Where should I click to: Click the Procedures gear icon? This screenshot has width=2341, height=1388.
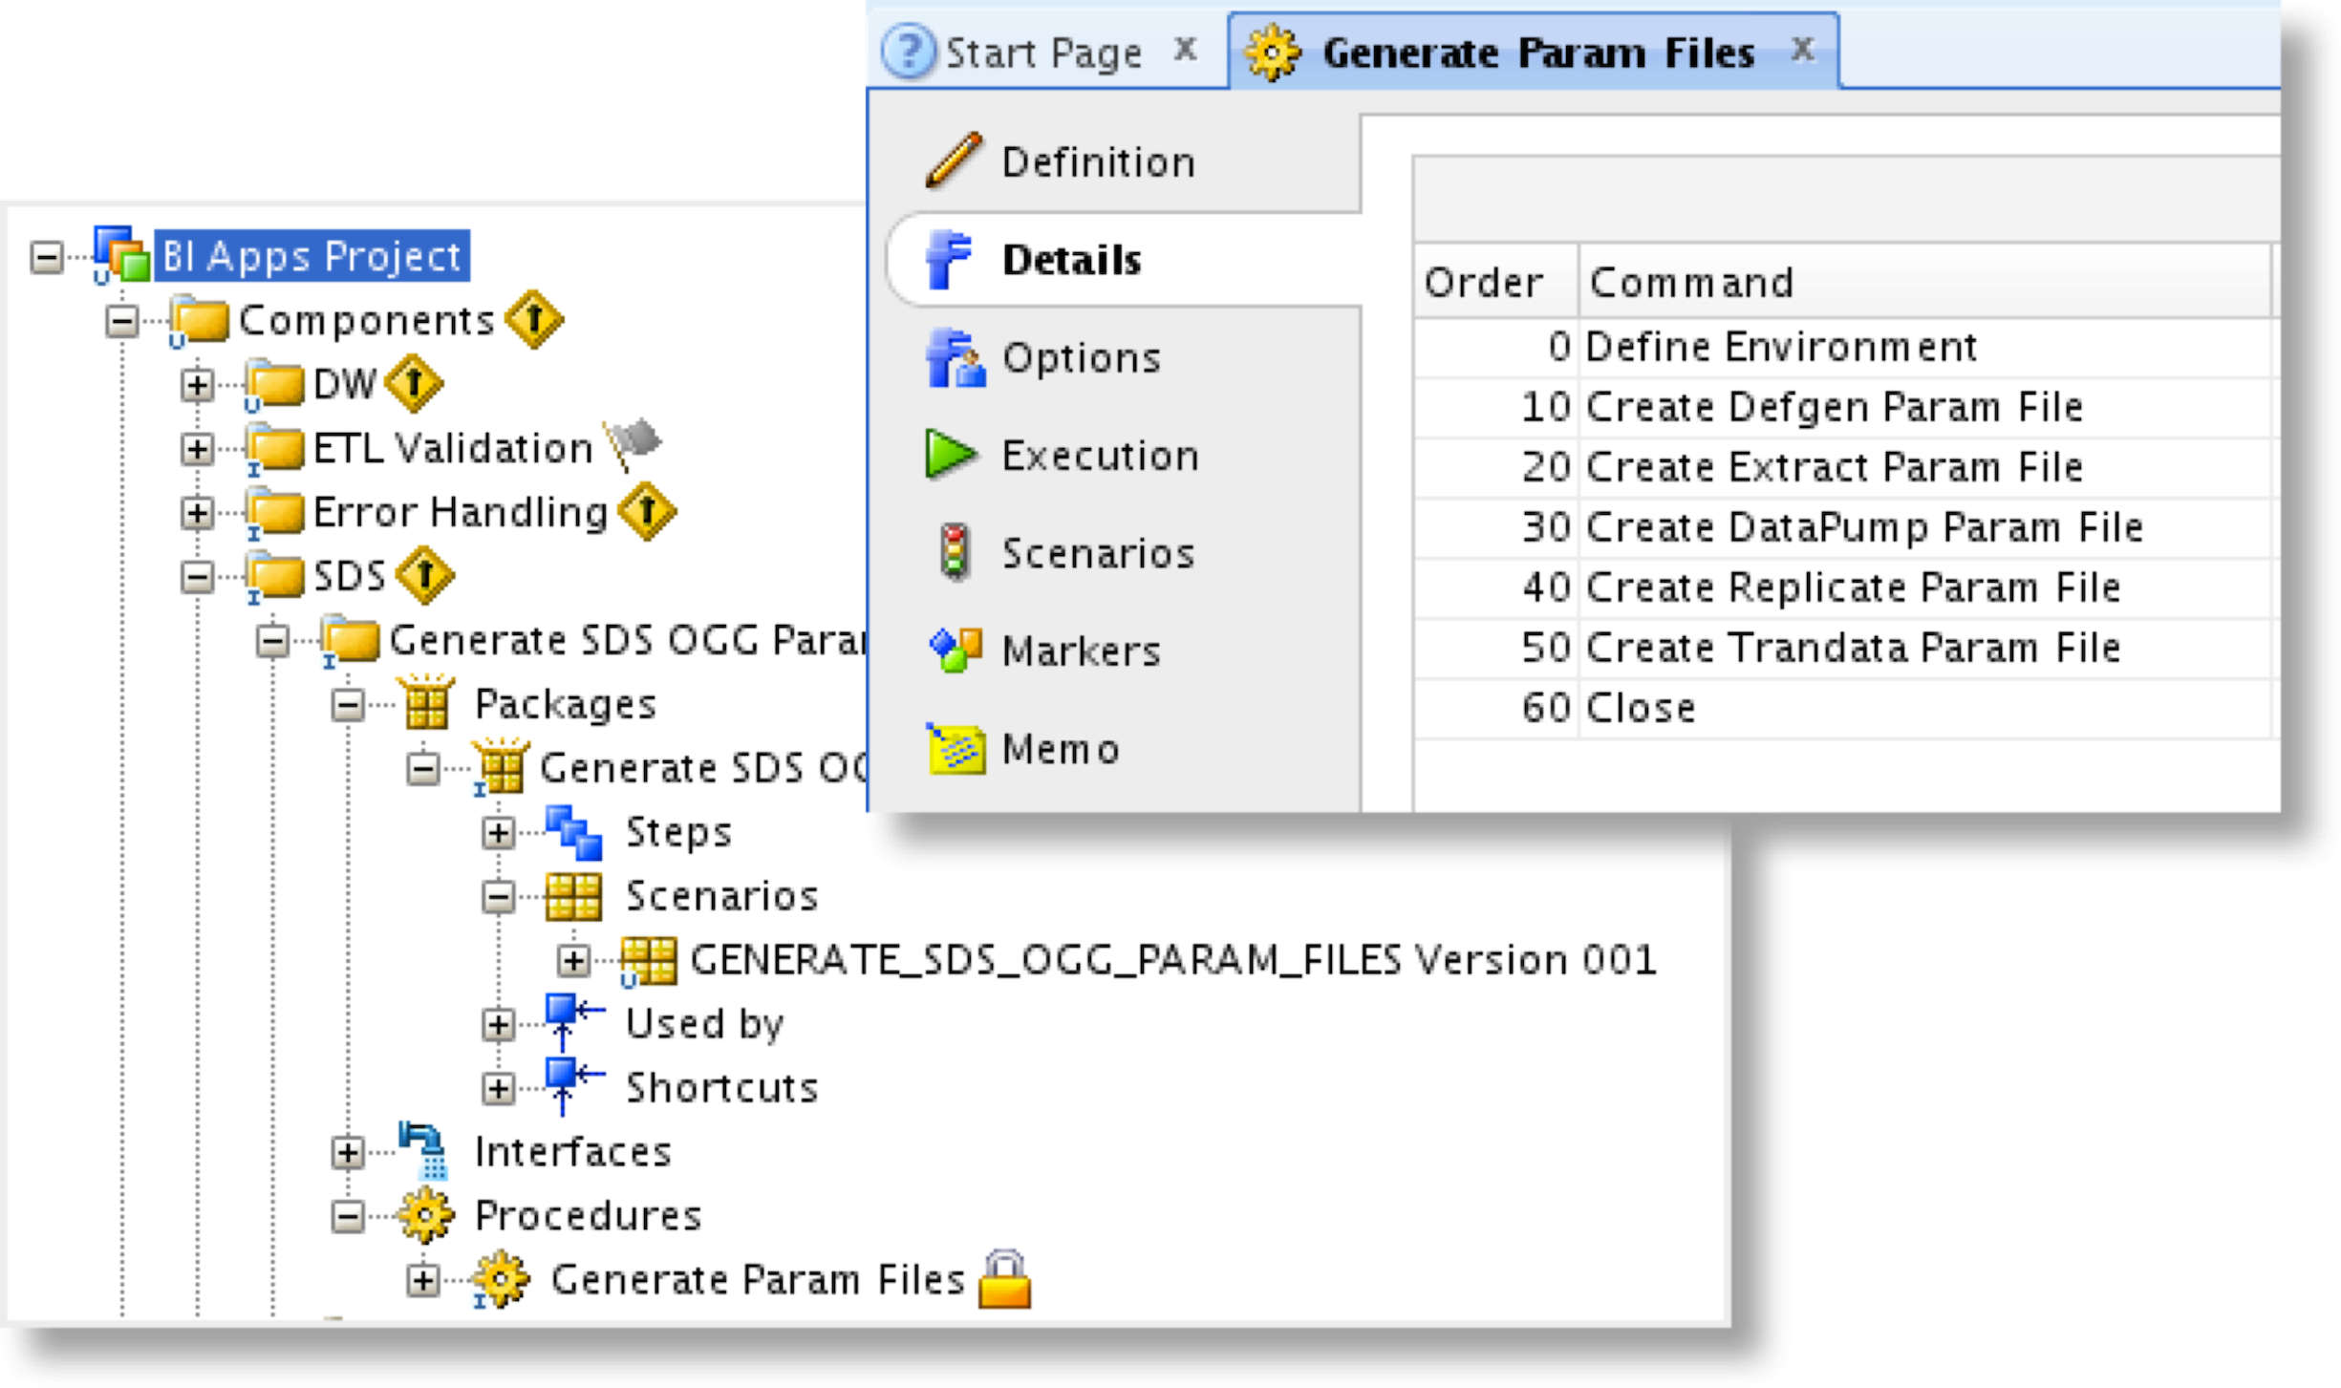[426, 1215]
